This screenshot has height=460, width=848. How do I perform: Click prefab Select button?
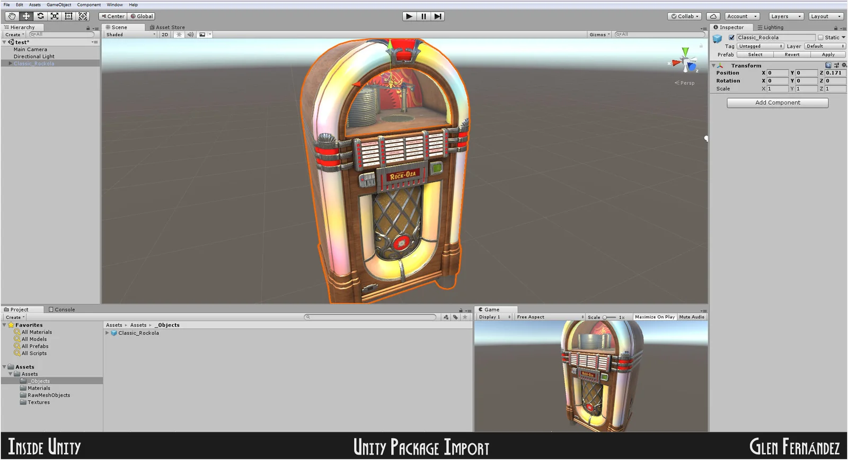(x=755, y=55)
